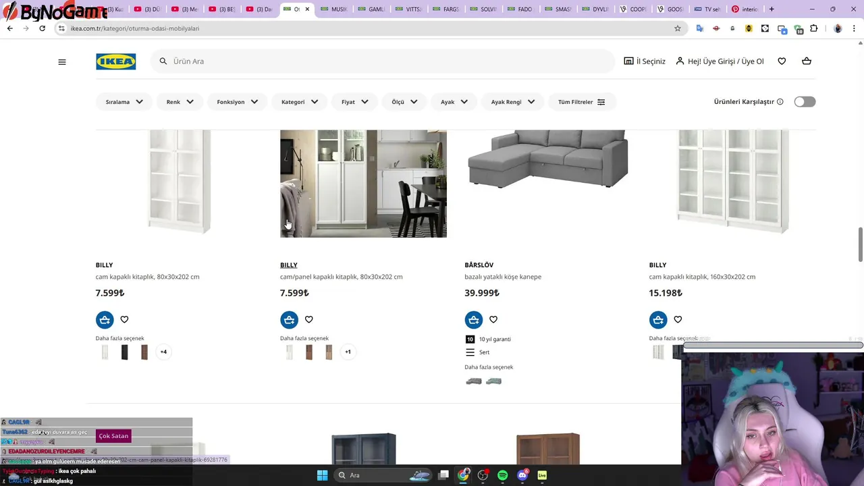
Task: Add BÅRSLÖV sofa to cart
Action: click(x=473, y=319)
